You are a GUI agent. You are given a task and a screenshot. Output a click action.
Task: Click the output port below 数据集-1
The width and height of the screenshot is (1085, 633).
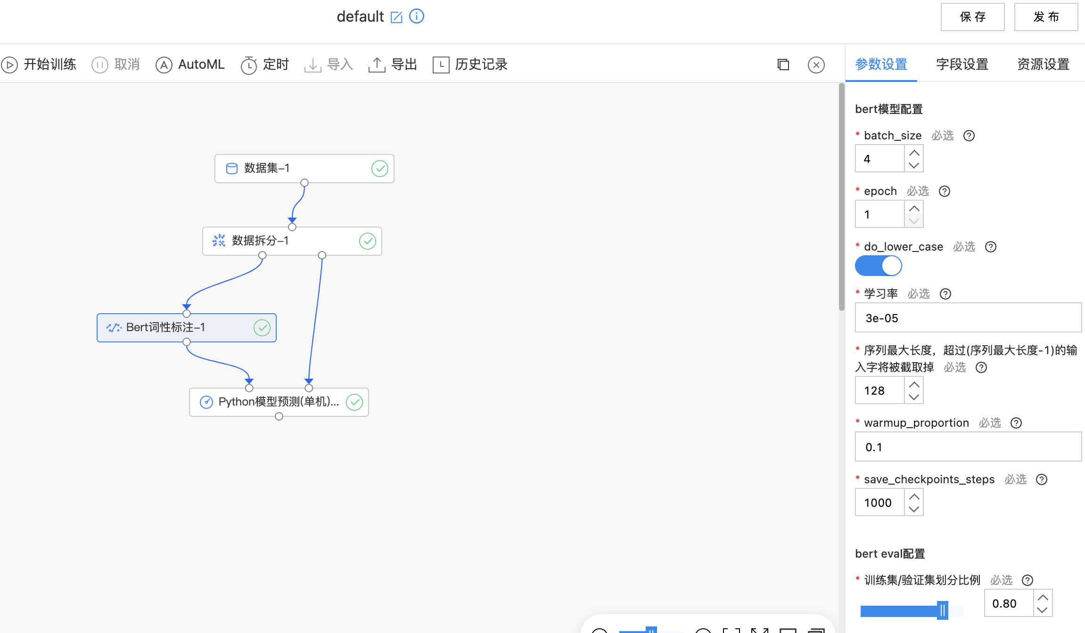pyautogui.click(x=304, y=183)
